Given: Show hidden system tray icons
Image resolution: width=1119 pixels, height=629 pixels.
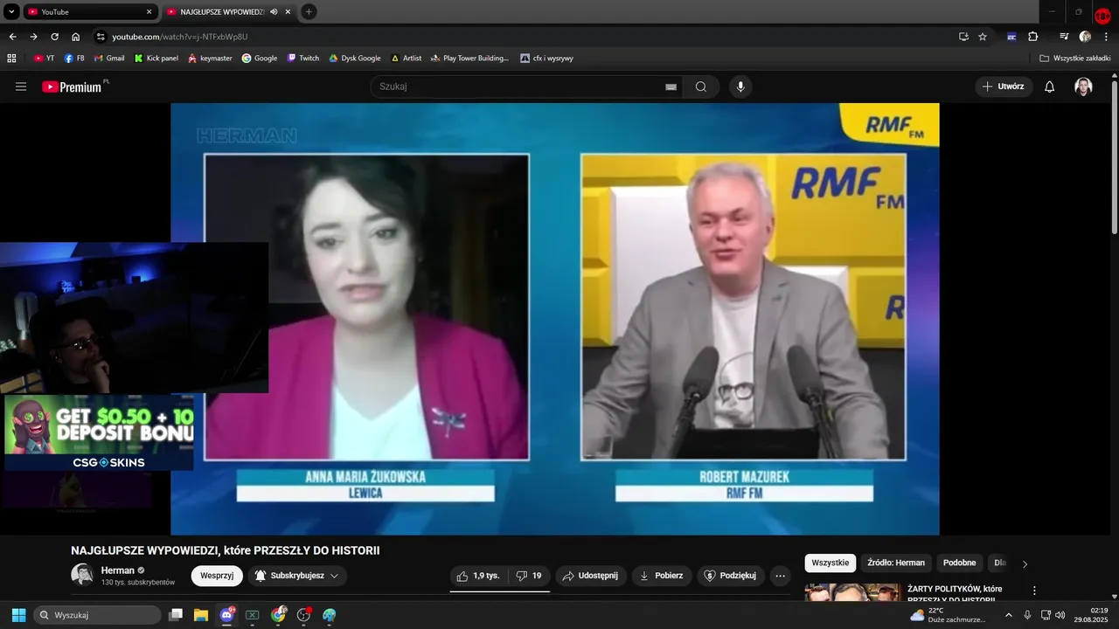Looking at the screenshot, I should [x=1008, y=615].
